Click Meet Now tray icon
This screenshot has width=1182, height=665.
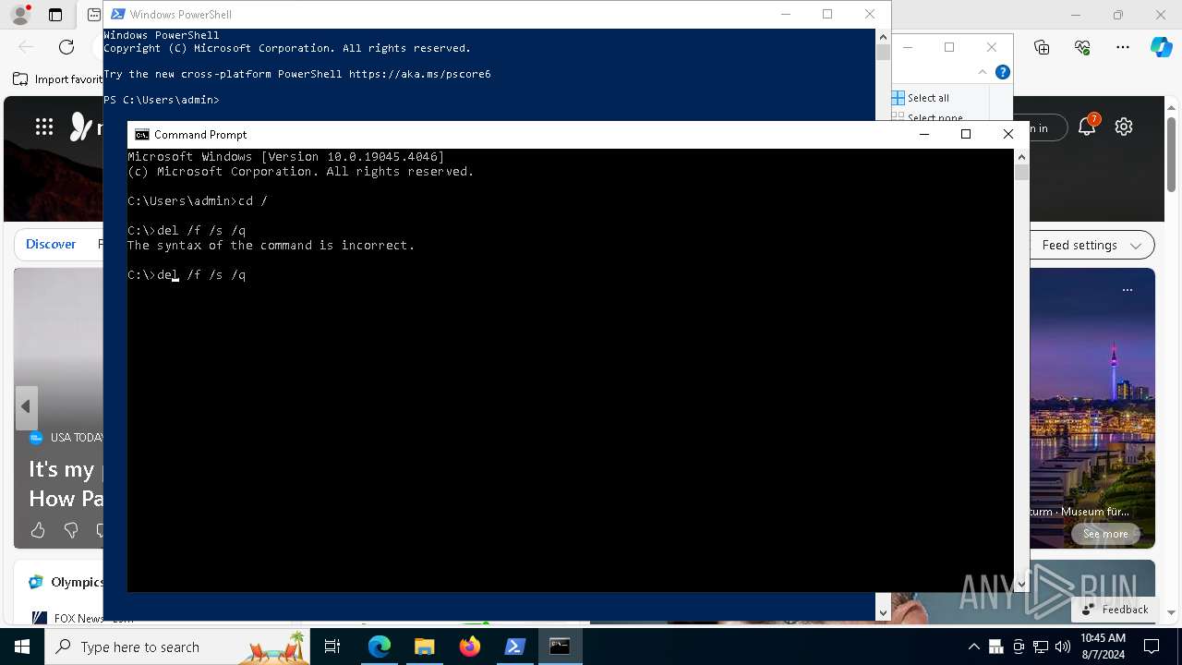[x=1019, y=647]
